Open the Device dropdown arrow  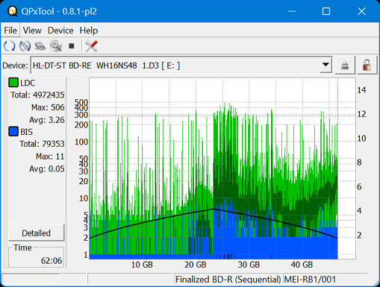(x=326, y=65)
